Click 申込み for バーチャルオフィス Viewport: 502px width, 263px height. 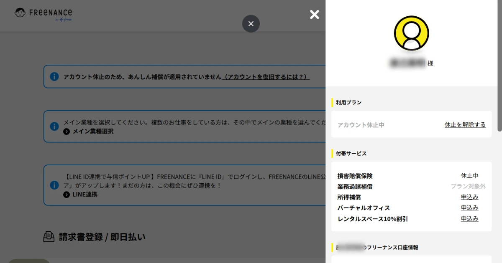[470, 208]
